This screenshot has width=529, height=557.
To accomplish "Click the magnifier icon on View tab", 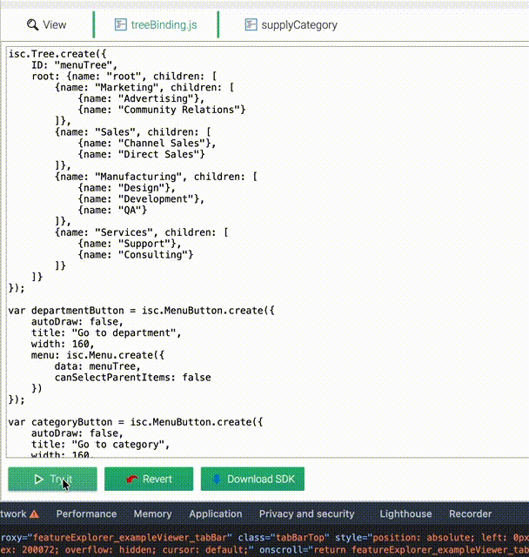I will [32, 25].
